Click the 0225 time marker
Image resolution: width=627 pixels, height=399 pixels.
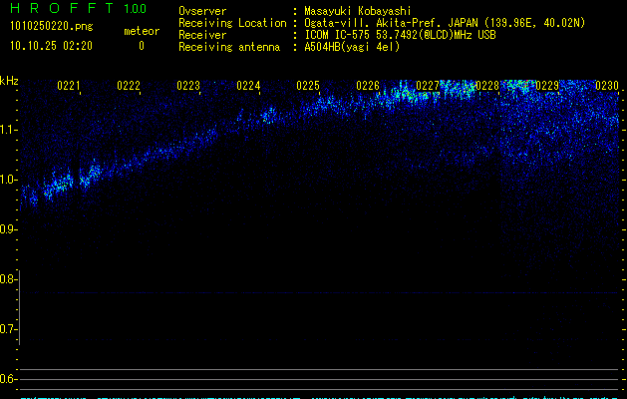[x=308, y=86]
